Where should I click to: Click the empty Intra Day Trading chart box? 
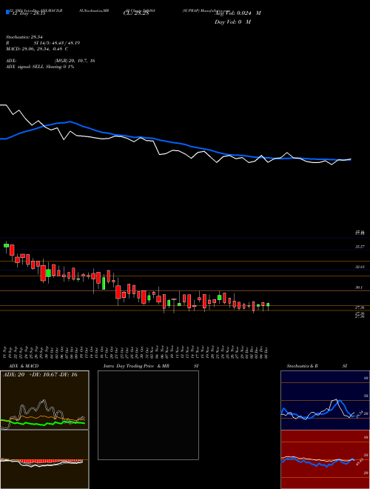(148, 415)
